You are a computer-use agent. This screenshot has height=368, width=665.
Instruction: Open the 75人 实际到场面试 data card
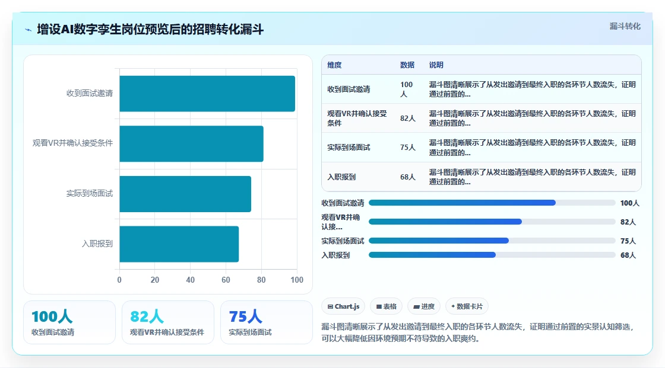pyautogui.click(x=267, y=322)
